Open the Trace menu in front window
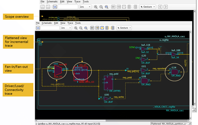 (70, 23)
